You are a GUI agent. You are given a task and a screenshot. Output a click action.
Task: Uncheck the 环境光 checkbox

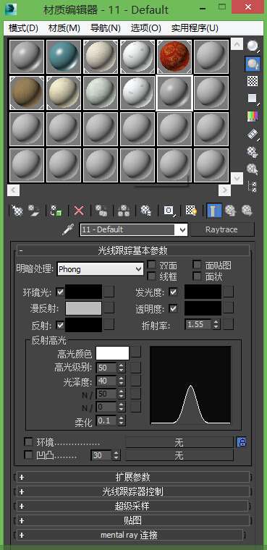tap(60, 292)
